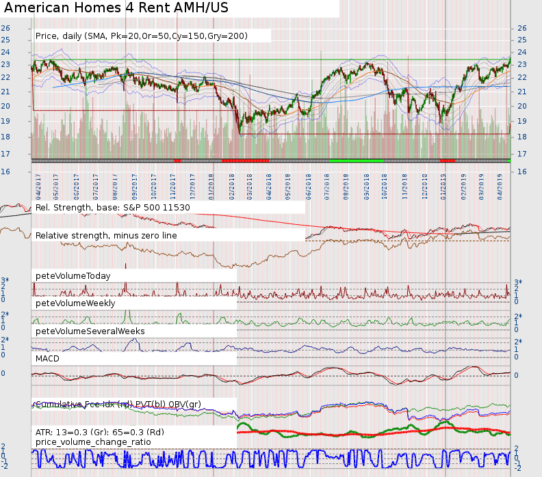Viewport: 542px width, 477px height.
Task: Select the Price, daily SMA legend label
Action: tap(142, 36)
